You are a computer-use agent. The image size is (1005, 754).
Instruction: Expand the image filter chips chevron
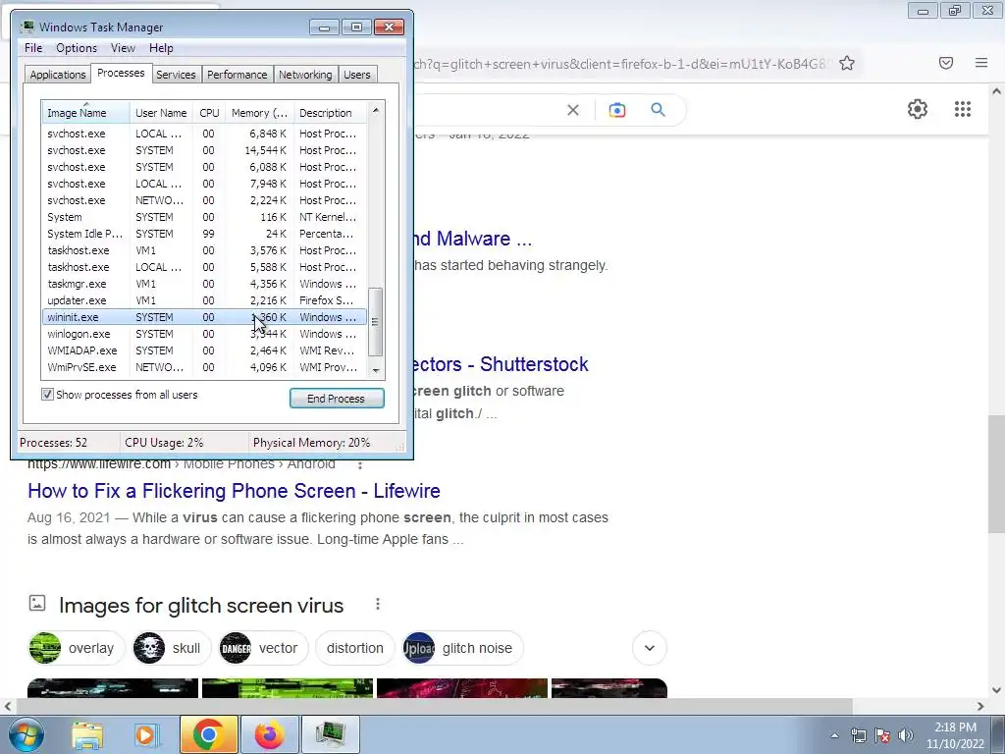pyautogui.click(x=650, y=648)
